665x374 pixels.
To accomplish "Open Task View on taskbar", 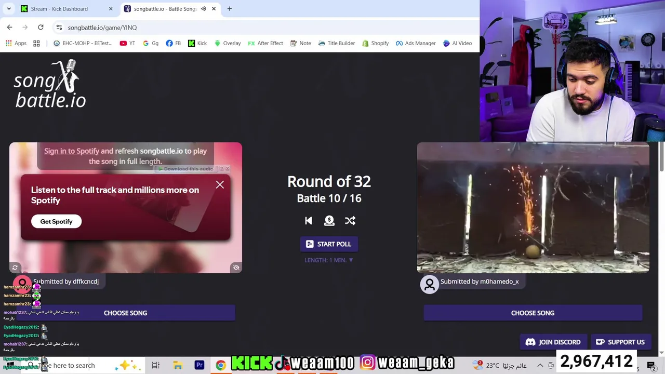I will 155,365.
